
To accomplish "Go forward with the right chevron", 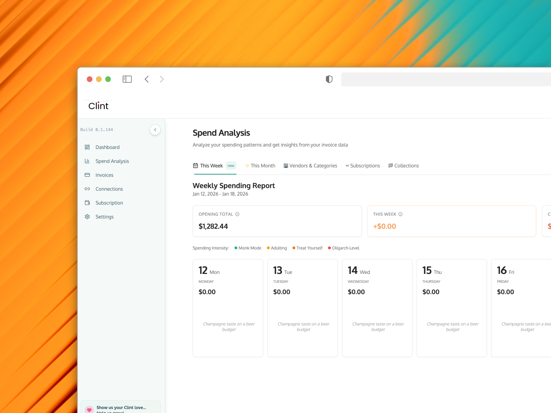I will 162,79.
